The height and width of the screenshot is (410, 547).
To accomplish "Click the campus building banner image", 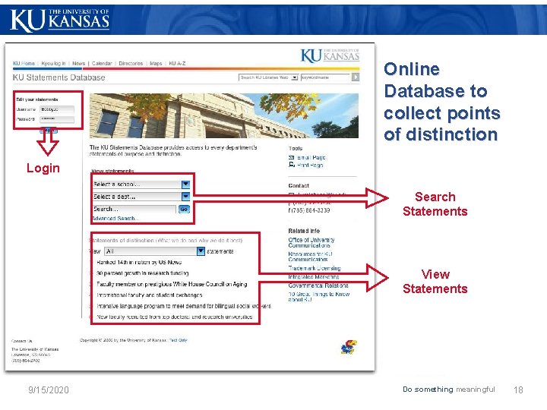I will pos(224,115).
